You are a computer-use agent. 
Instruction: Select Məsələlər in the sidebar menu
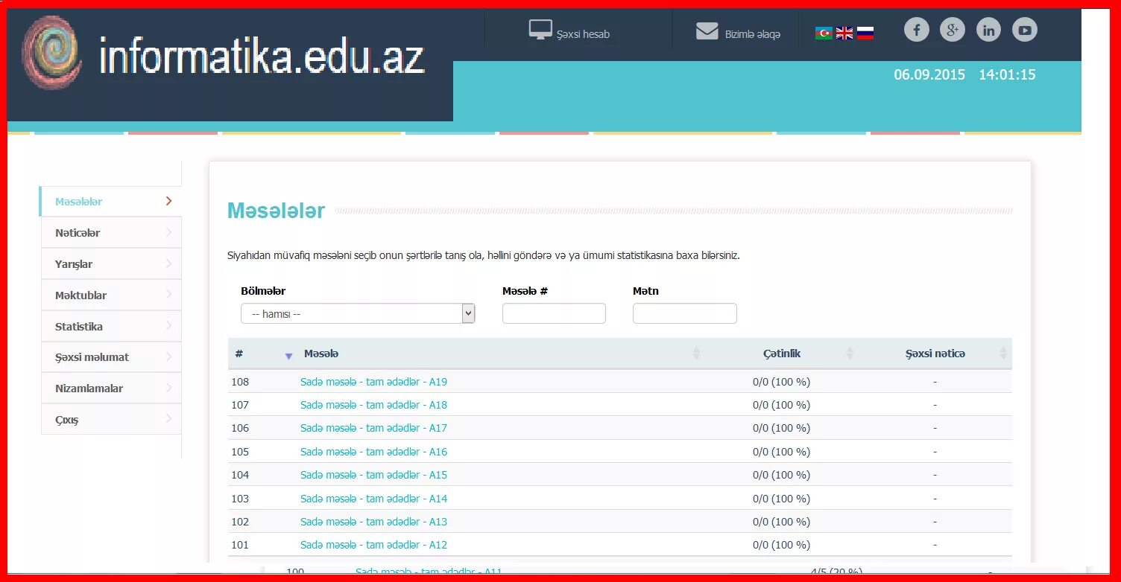point(110,202)
